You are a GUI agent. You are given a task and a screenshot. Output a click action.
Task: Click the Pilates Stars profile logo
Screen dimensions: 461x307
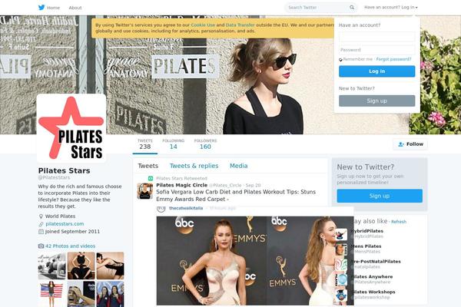coord(71,128)
